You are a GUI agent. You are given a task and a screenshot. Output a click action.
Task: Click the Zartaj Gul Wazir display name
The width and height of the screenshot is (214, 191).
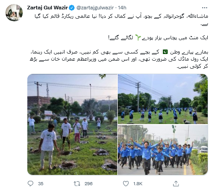pyautogui.click(x=47, y=8)
